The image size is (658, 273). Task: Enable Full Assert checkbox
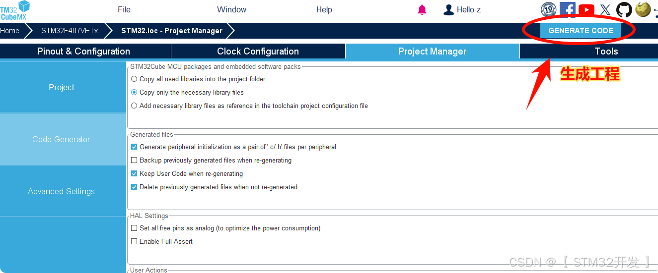pos(134,241)
